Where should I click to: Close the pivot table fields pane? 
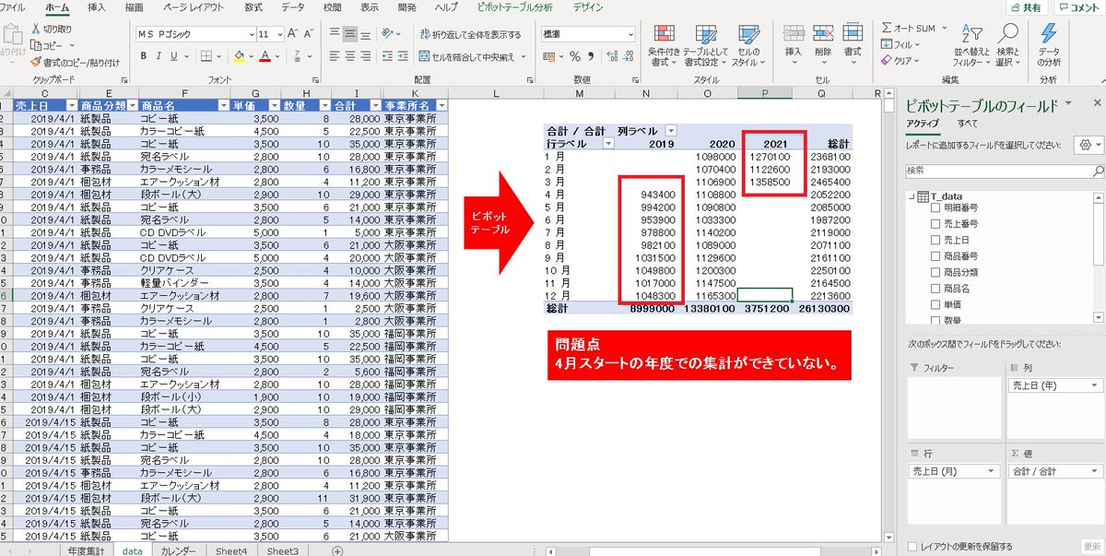1097,103
